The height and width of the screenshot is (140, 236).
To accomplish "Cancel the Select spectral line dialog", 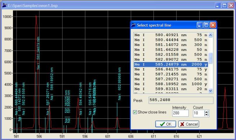I will coord(189,124).
